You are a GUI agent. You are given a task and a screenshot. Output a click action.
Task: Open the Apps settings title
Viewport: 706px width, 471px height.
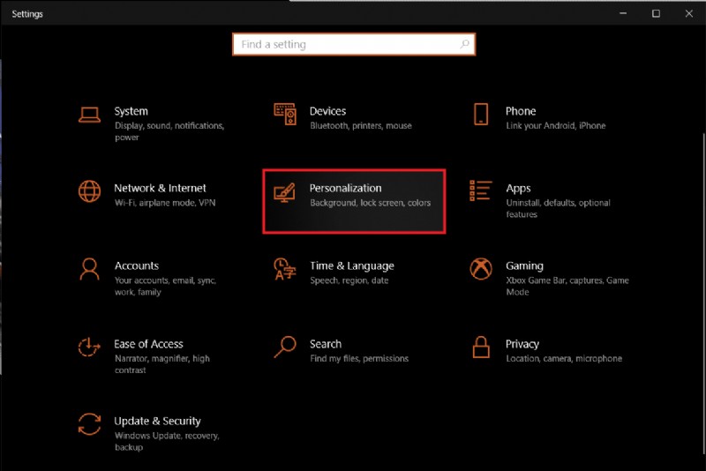(518, 189)
